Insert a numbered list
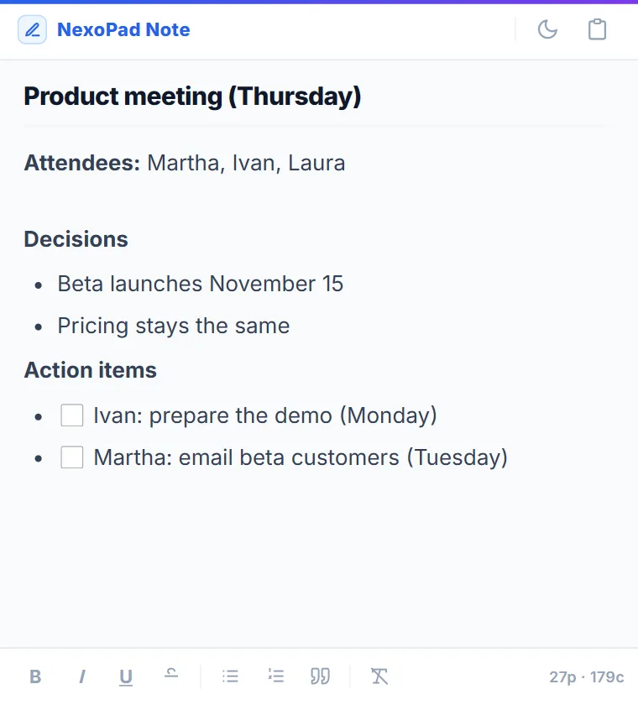The width and height of the screenshot is (638, 705). pos(275,676)
